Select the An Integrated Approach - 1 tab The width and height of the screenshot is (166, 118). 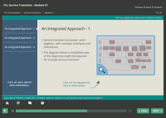click(x=20, y=29)
